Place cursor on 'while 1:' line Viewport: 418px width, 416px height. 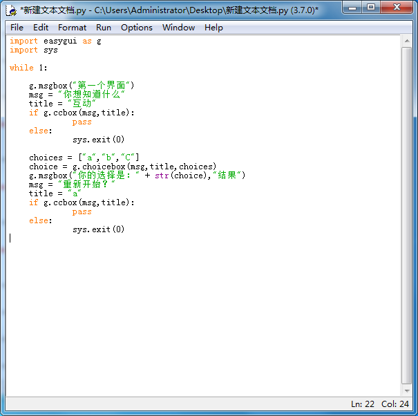pos(28,68)
